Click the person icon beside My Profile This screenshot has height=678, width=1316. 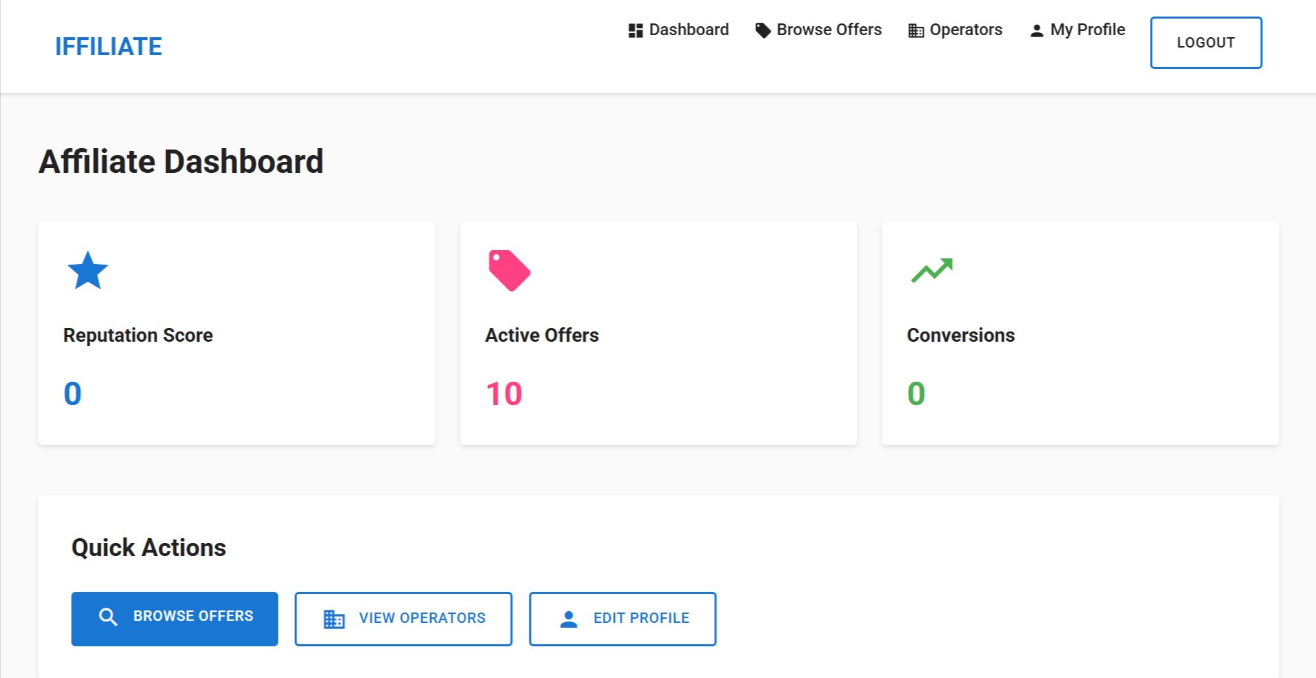[x=1036, y=31]
